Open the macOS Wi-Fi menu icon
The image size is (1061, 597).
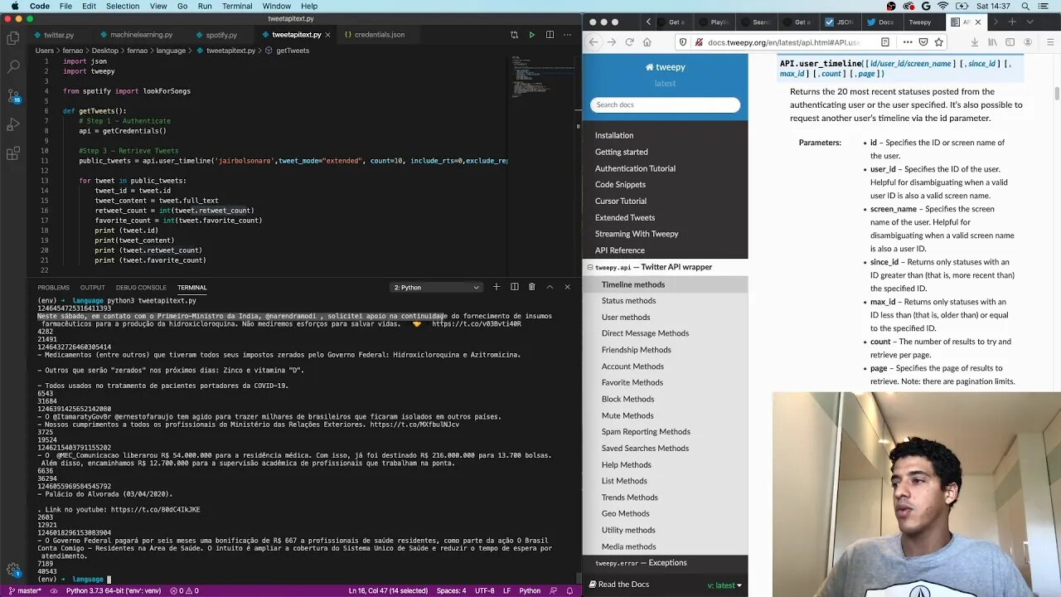point(942,6)
